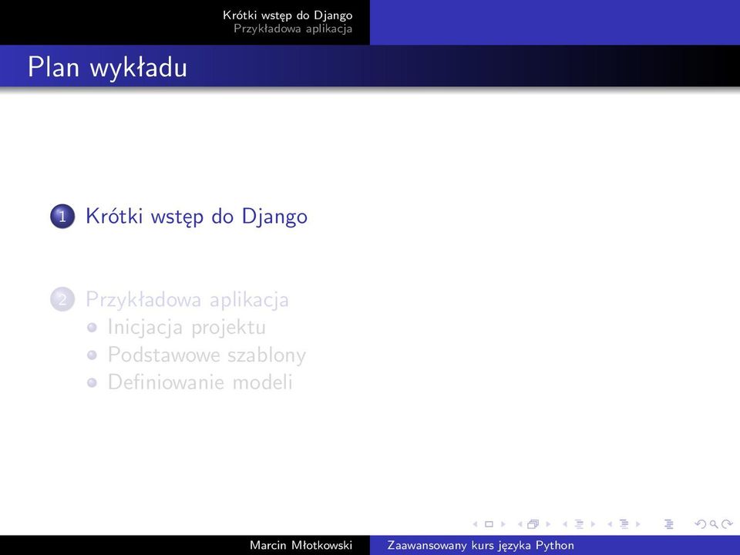Go to the previous slide arrow
Screen dimensions: 740x555
pyautogui.click(x=475, y=524)
